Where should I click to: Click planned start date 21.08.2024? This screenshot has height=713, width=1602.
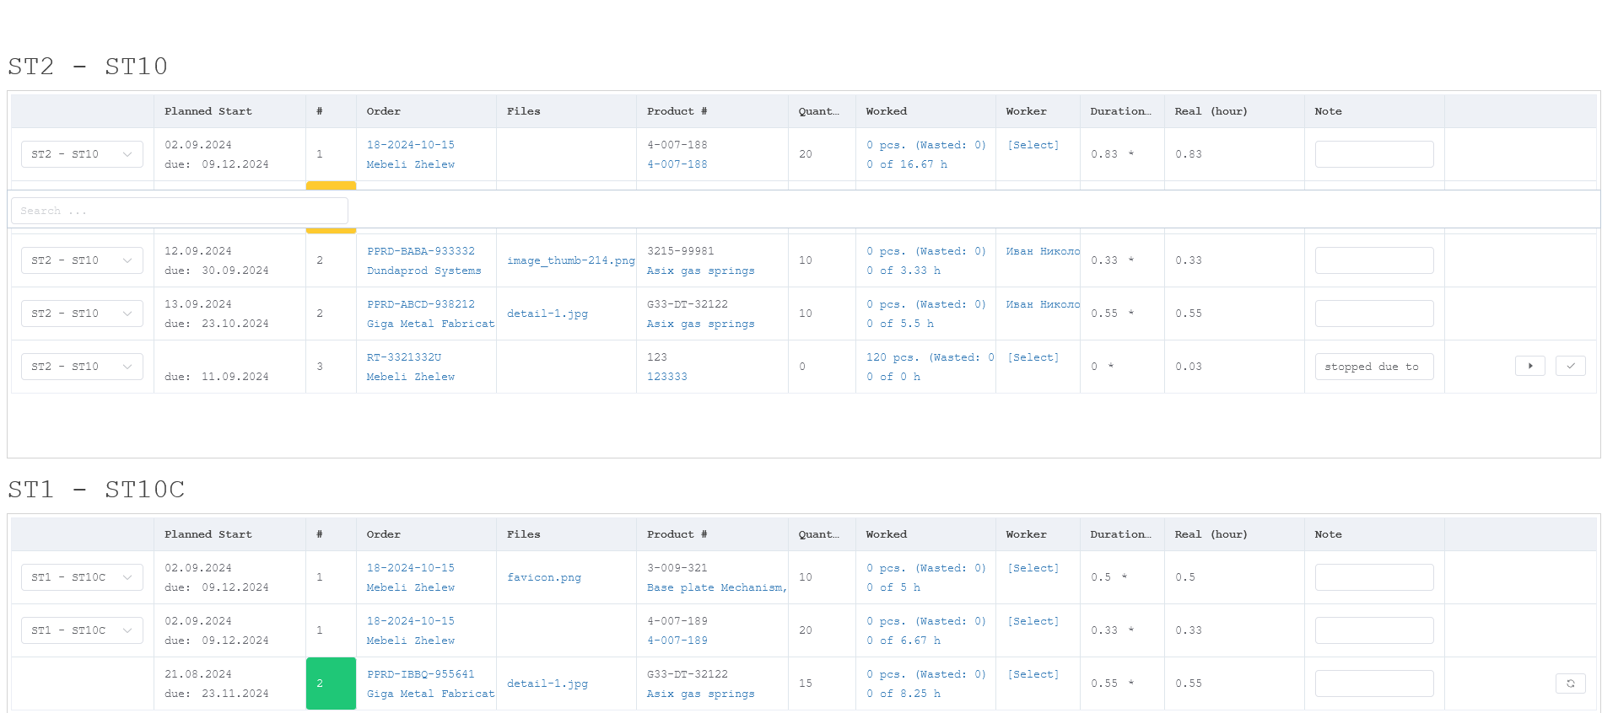(x=197, y=674)
